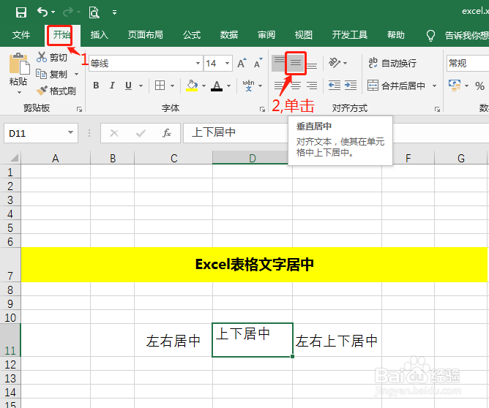Expand the 合并后居中 dropdown arrow
489x408 pixels.
[x=434, y=86]
